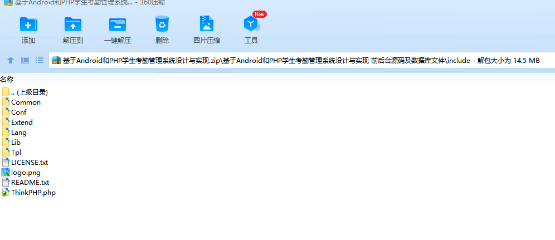Click the zip archive icon in path bar

56,61
